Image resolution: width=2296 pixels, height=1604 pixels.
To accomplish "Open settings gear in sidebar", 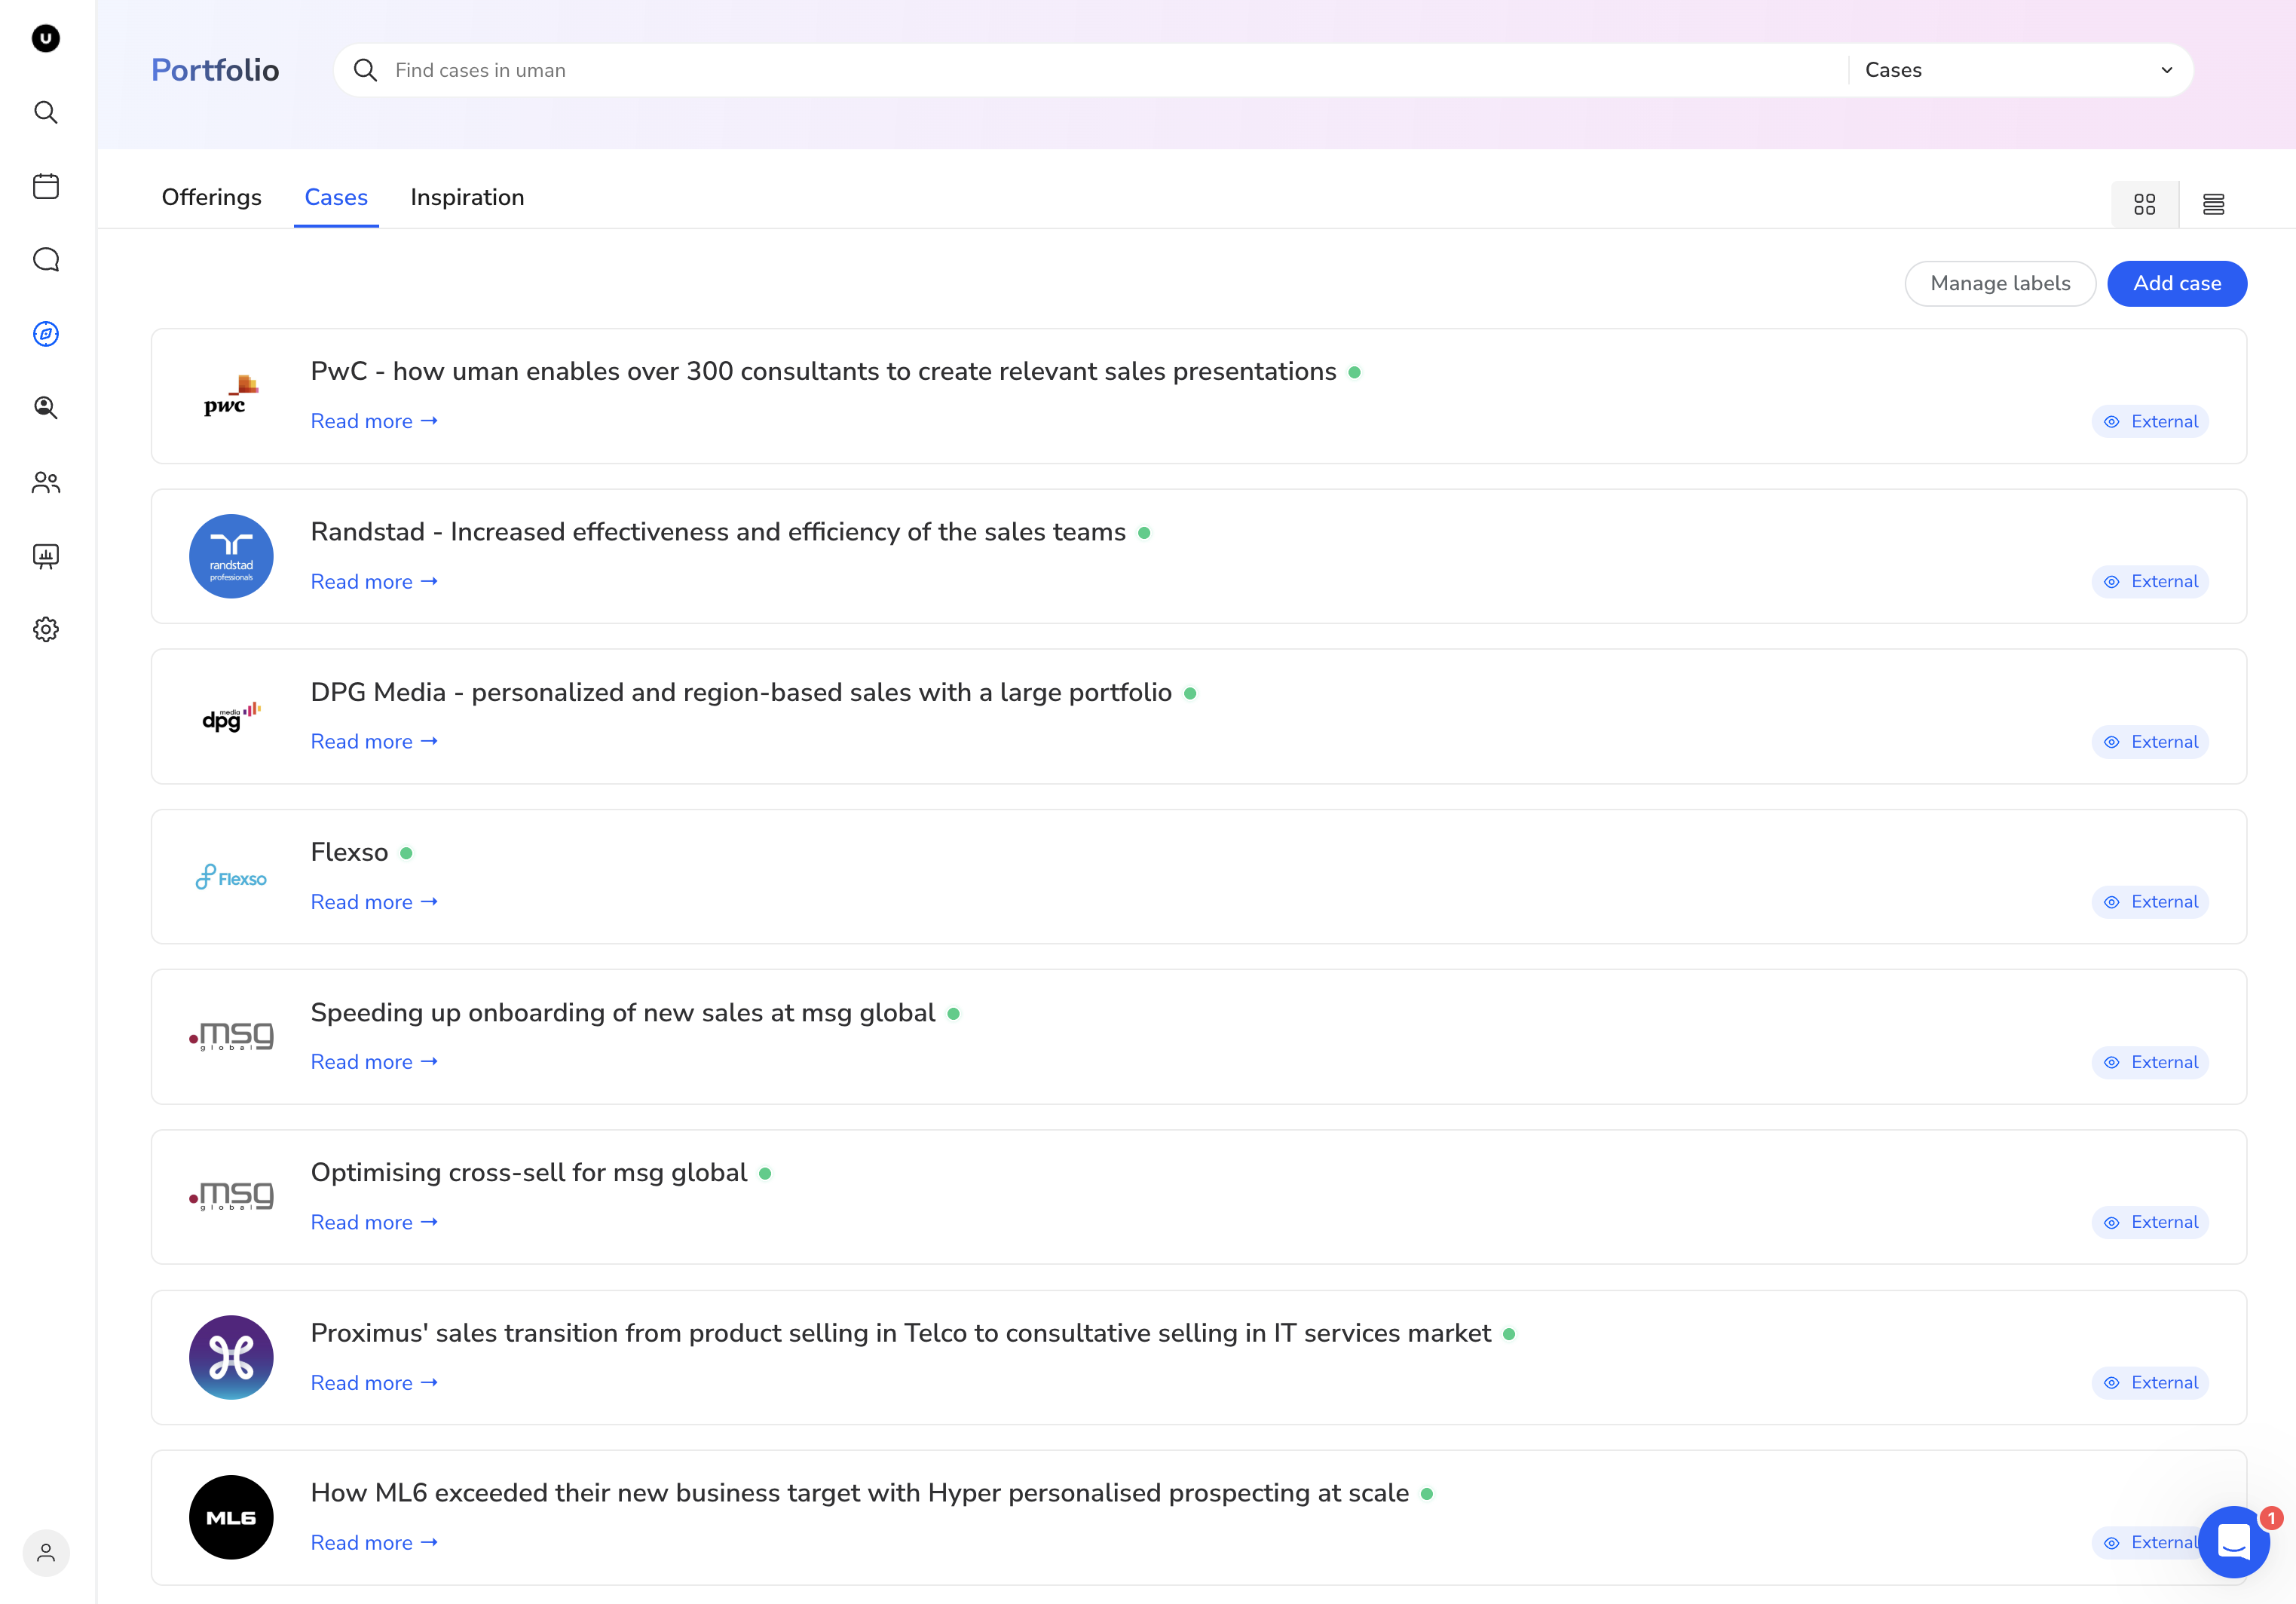I will pyautogui.click(x=46, y=629).
